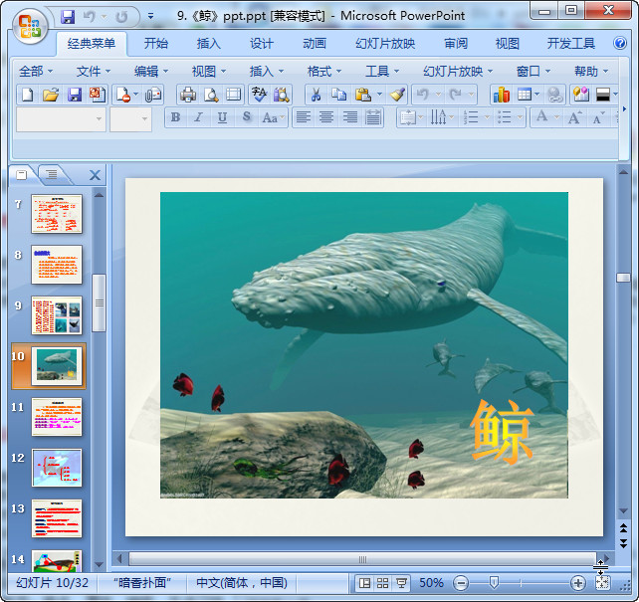Image resolution: width=639 pixels, height=602 pixels.
Task: Click the research binoculars icon
Action: coord(282,95)
